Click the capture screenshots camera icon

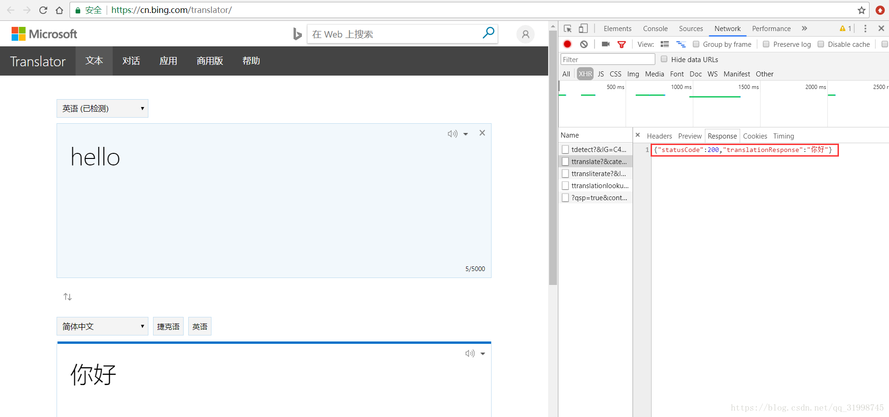coord(606,44)
